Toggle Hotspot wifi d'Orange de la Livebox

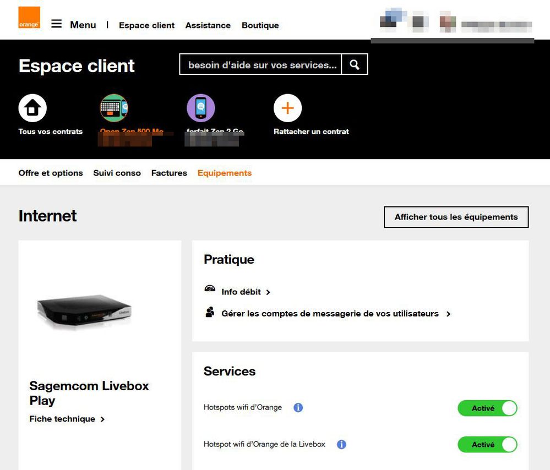(487, 445)
